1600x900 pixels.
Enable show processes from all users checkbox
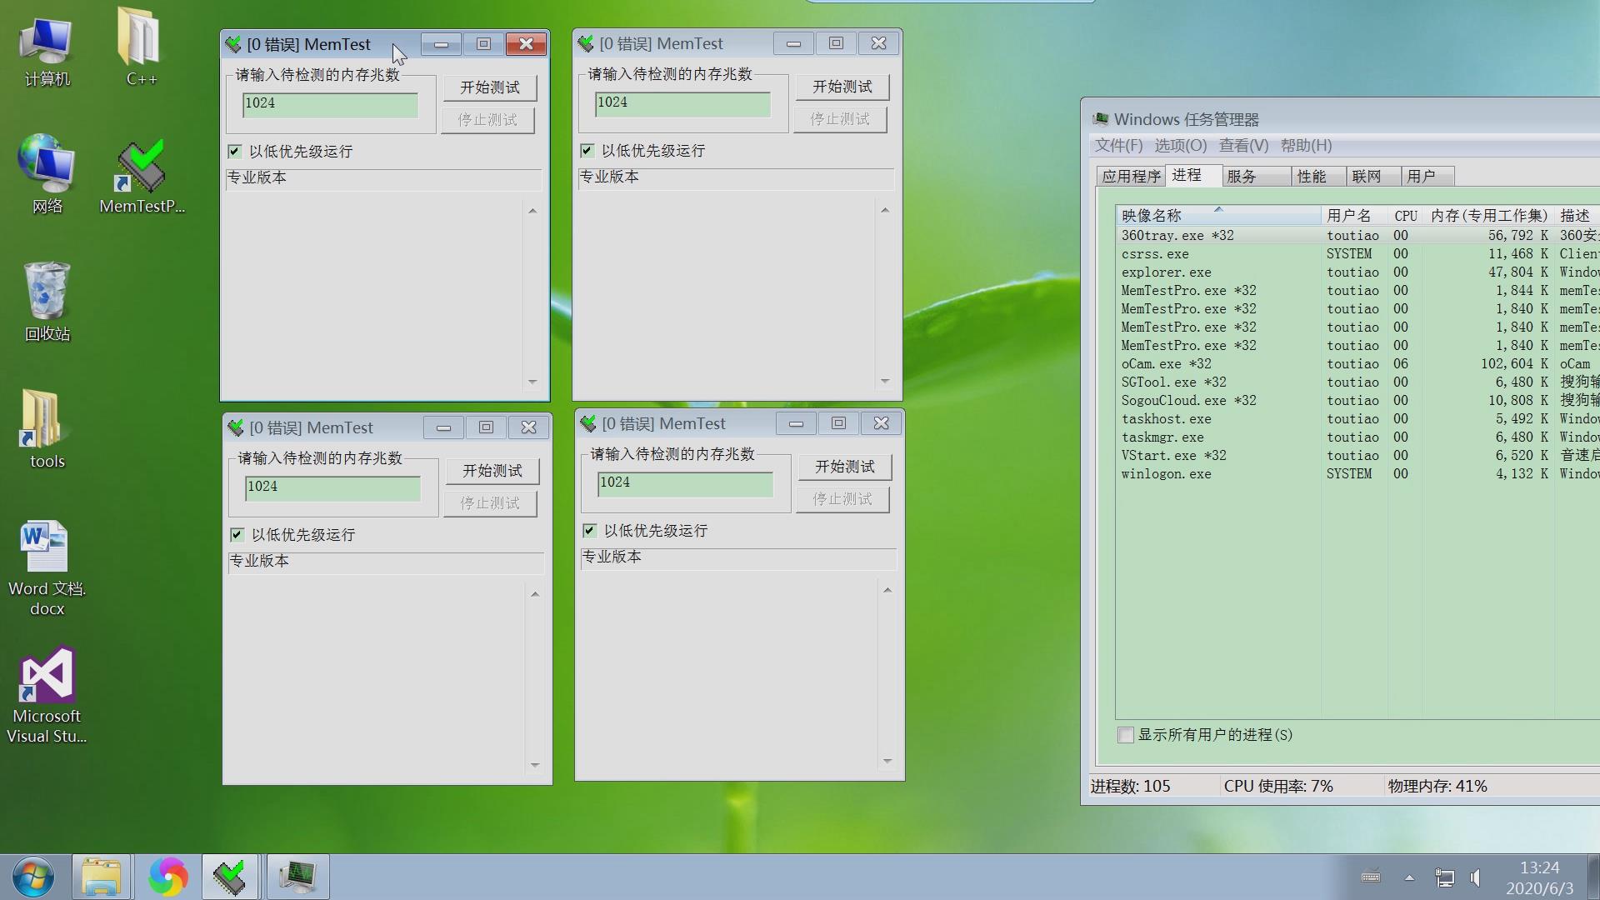click(1126, 735)
